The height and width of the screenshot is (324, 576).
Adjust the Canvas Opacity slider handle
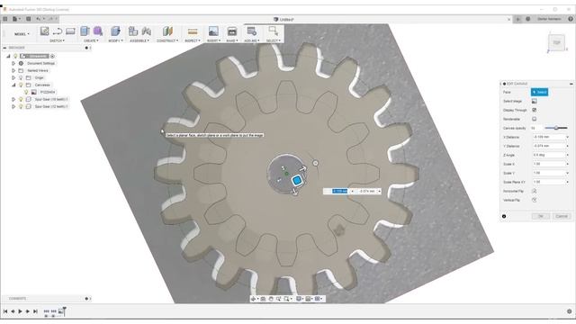coord(556,128)
